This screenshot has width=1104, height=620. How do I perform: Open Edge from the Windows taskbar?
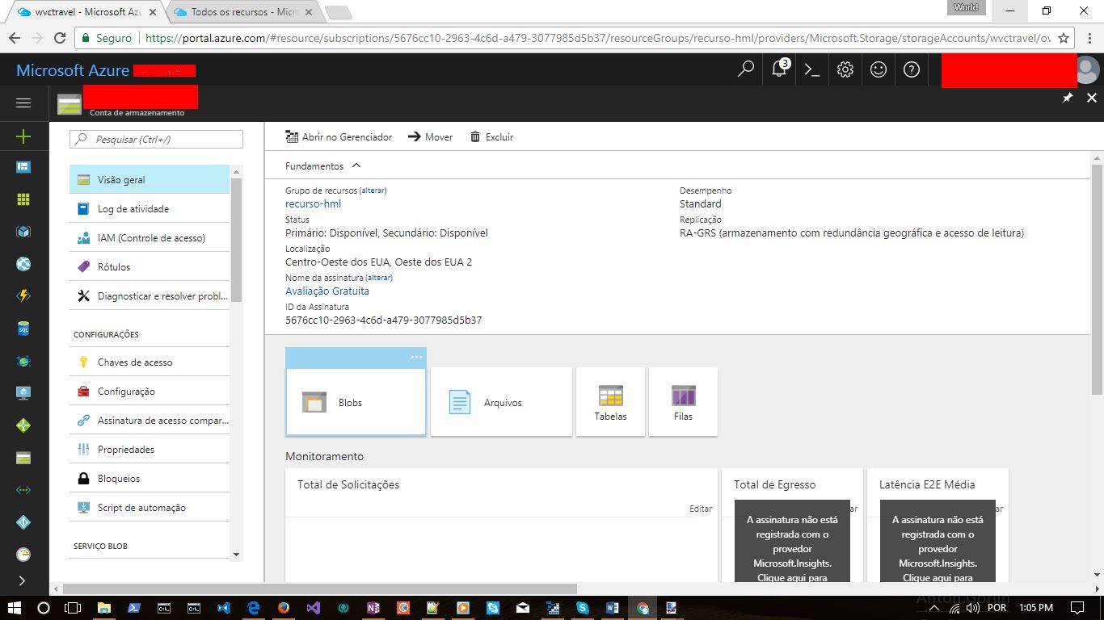click(x=254, y=607)
